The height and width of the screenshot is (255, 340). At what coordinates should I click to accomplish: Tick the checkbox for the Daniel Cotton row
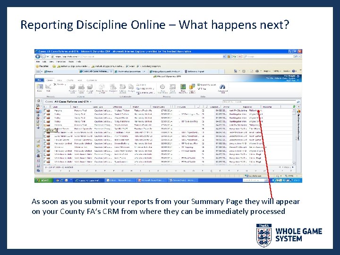pyautogui.click(x=45, y=114)
